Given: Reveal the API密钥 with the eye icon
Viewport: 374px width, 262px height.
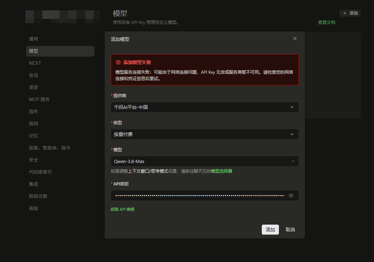Looking at the screenshot, I should click(291, 195).
